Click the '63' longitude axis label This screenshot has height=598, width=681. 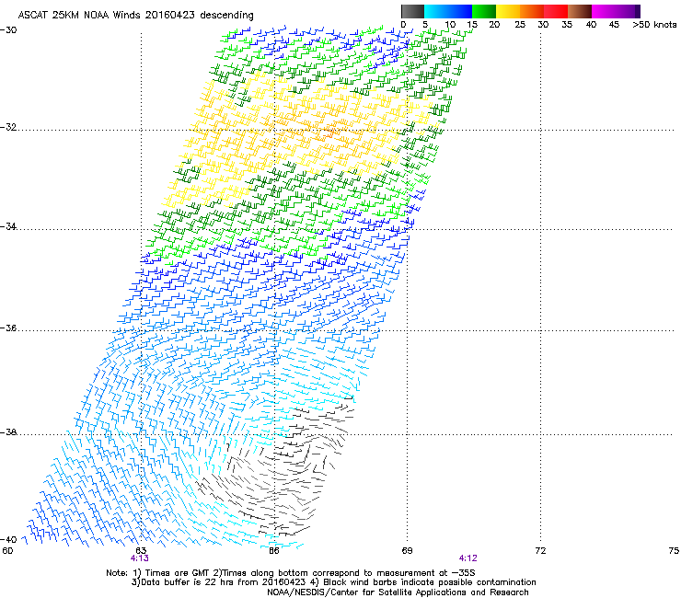[x=141, y=551]
